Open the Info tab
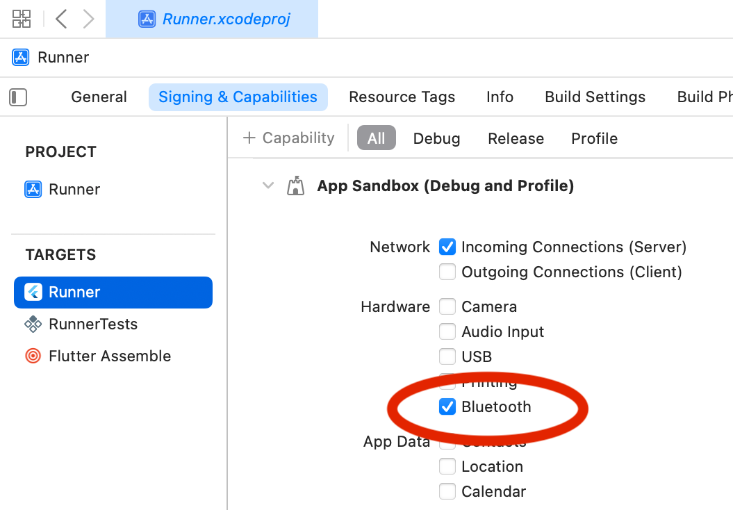Screen dimensions: 733x510 [x=500, y=97]
